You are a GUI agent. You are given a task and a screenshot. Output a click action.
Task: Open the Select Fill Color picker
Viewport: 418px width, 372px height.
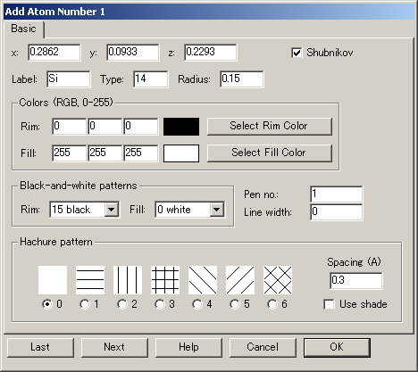coord(269,153)
